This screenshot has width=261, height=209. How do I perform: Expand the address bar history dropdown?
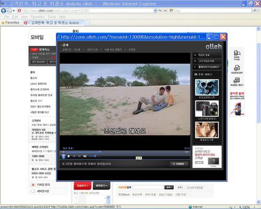point(156,10)
